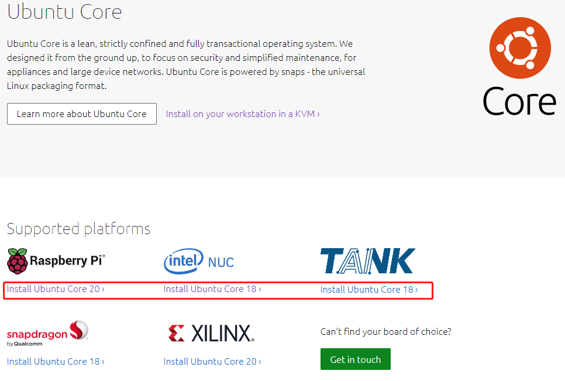The height and width of the screenshot is (381, 565).
Task: Click the Supported platforms heading
Action: pos(78,229)
